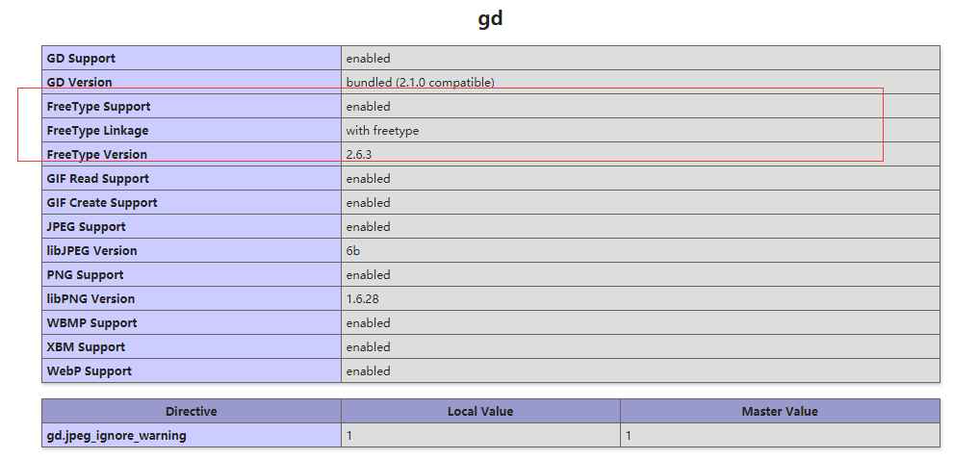Select the 'Local Value' column header
This screenshot has height=459, width=979.
click(480, 412)
